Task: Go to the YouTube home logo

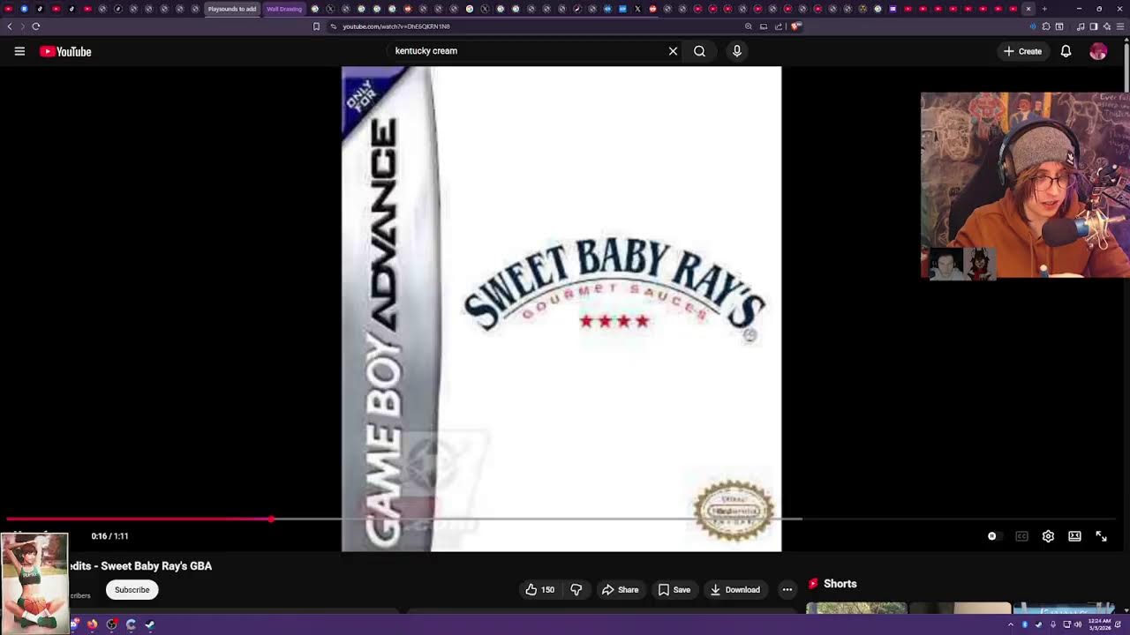Action: [65, 51]
